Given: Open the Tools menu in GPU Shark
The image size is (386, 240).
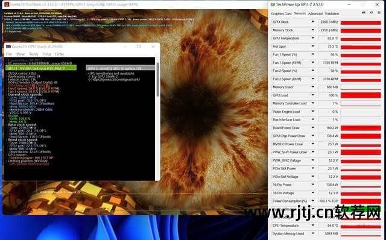Looking at the screenshot, I should coord(34,54).
